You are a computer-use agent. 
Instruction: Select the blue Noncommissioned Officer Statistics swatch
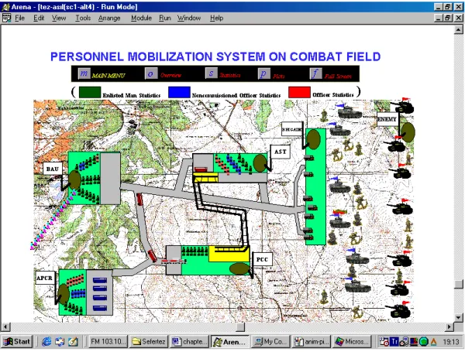click(x=179, y=92)
